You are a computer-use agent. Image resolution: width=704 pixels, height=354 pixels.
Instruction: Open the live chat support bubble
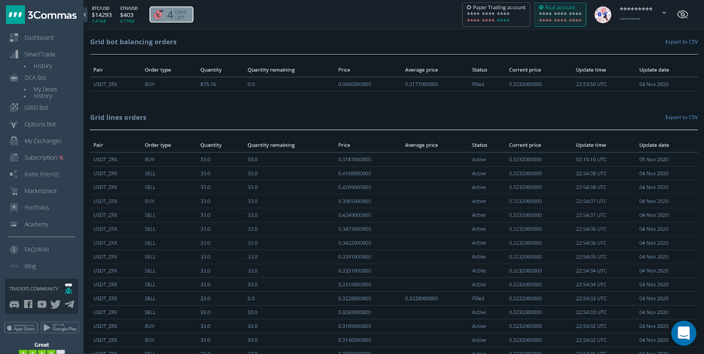[683, 333]
